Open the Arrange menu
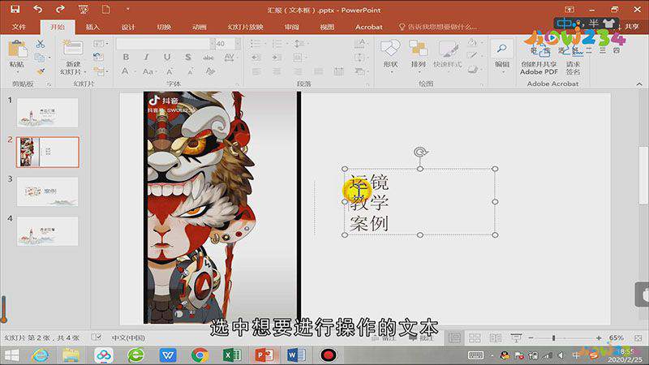The height and width of the screenshot is (365, 649). coord(418,54)
